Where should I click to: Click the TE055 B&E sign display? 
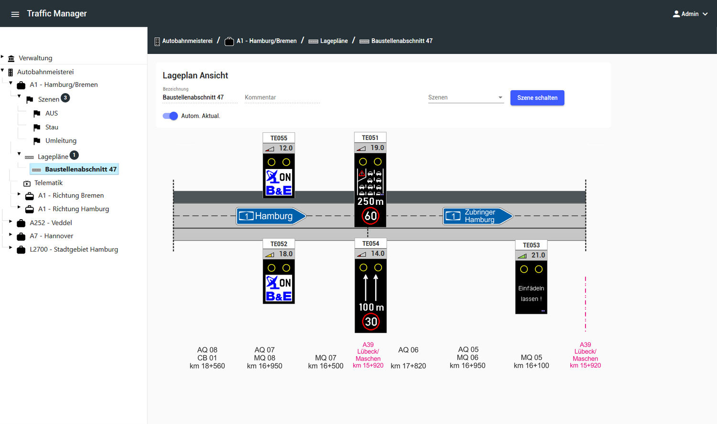coord(279,176)
